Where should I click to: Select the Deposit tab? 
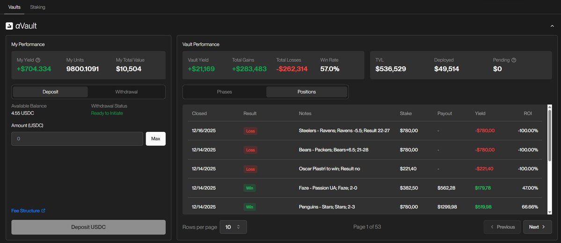pyautogui.click(x=51, y=92)
